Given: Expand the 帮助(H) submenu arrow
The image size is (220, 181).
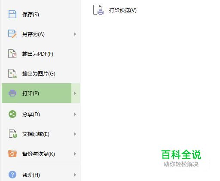Looking at the screenshot, I should click(x=75, y=175).
